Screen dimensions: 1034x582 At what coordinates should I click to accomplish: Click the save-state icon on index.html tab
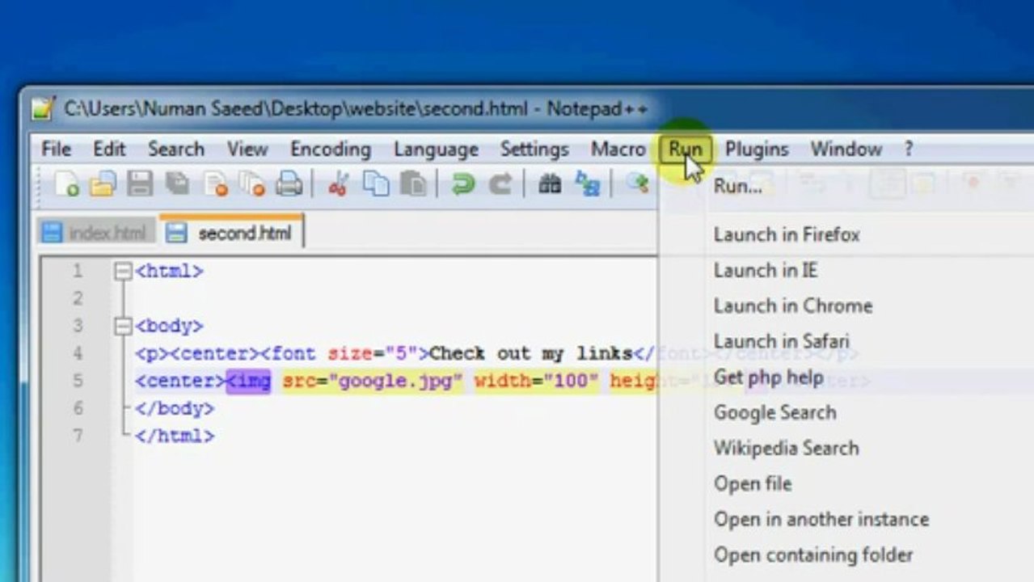click(52, 234)
